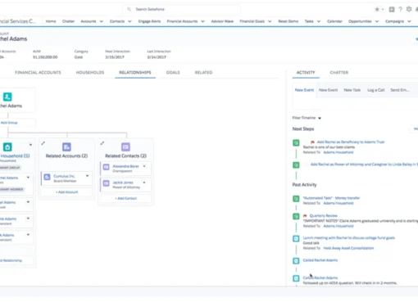The width and height of the screenshot is (418, 302).
Task: Click the Rachel Adams person icon
Action: click(x=7, y=97)
